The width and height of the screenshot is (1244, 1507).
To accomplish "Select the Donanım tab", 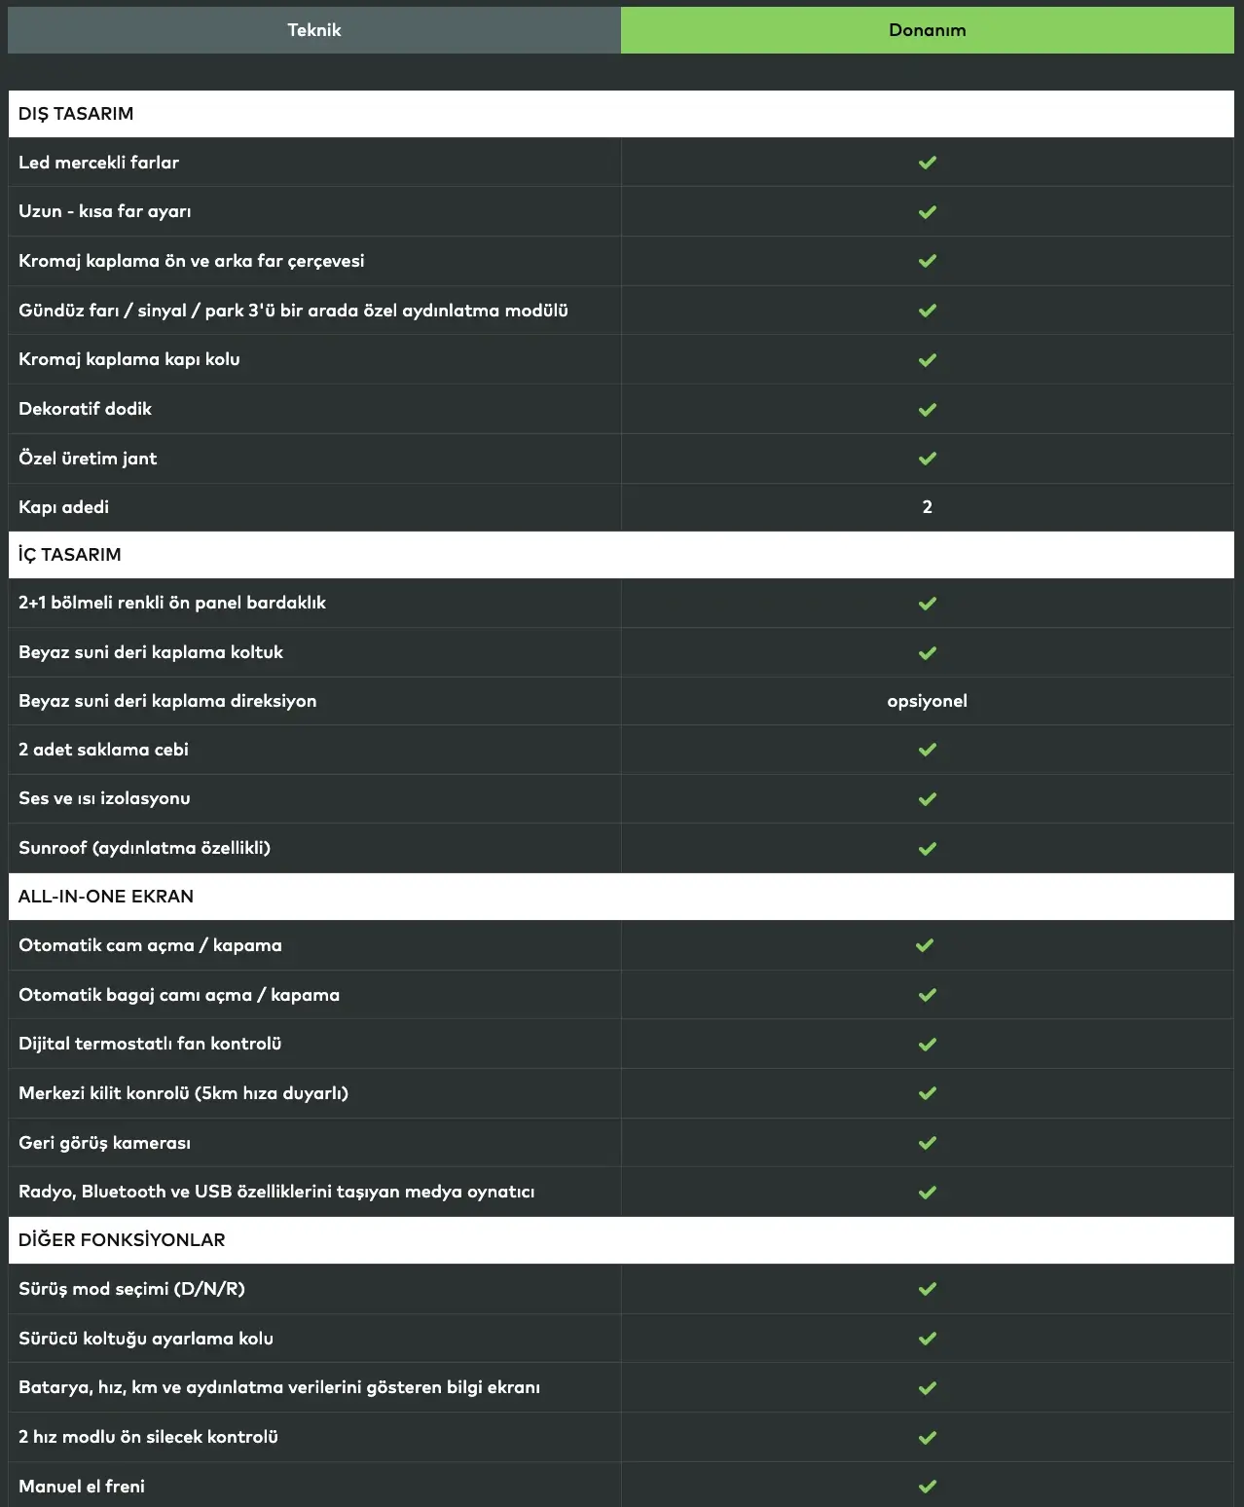I will point(927,30).
